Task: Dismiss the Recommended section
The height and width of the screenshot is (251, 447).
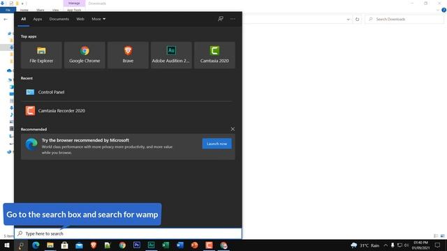Action: [x=233, y=129]
